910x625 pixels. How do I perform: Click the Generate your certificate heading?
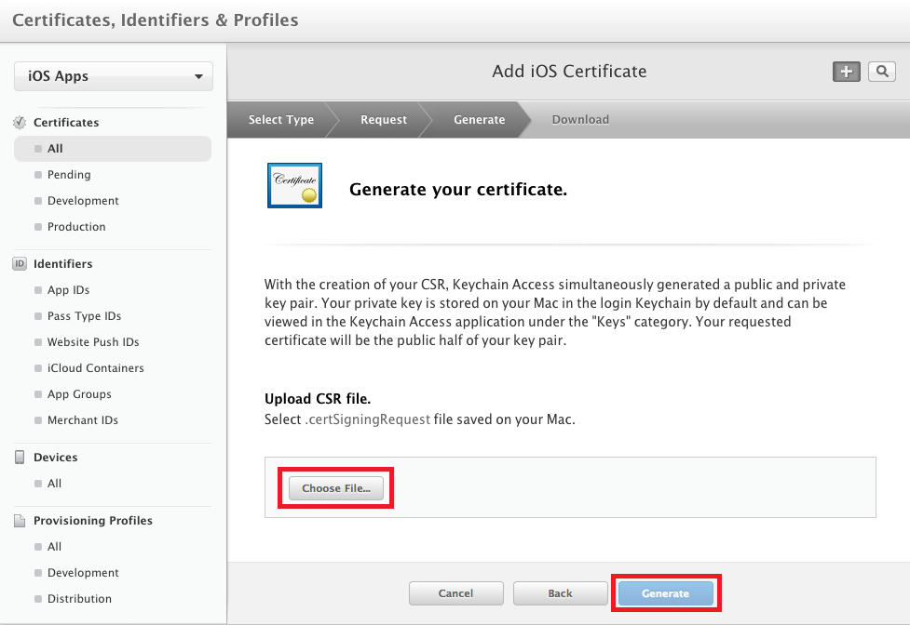click(x=458, y=190)
